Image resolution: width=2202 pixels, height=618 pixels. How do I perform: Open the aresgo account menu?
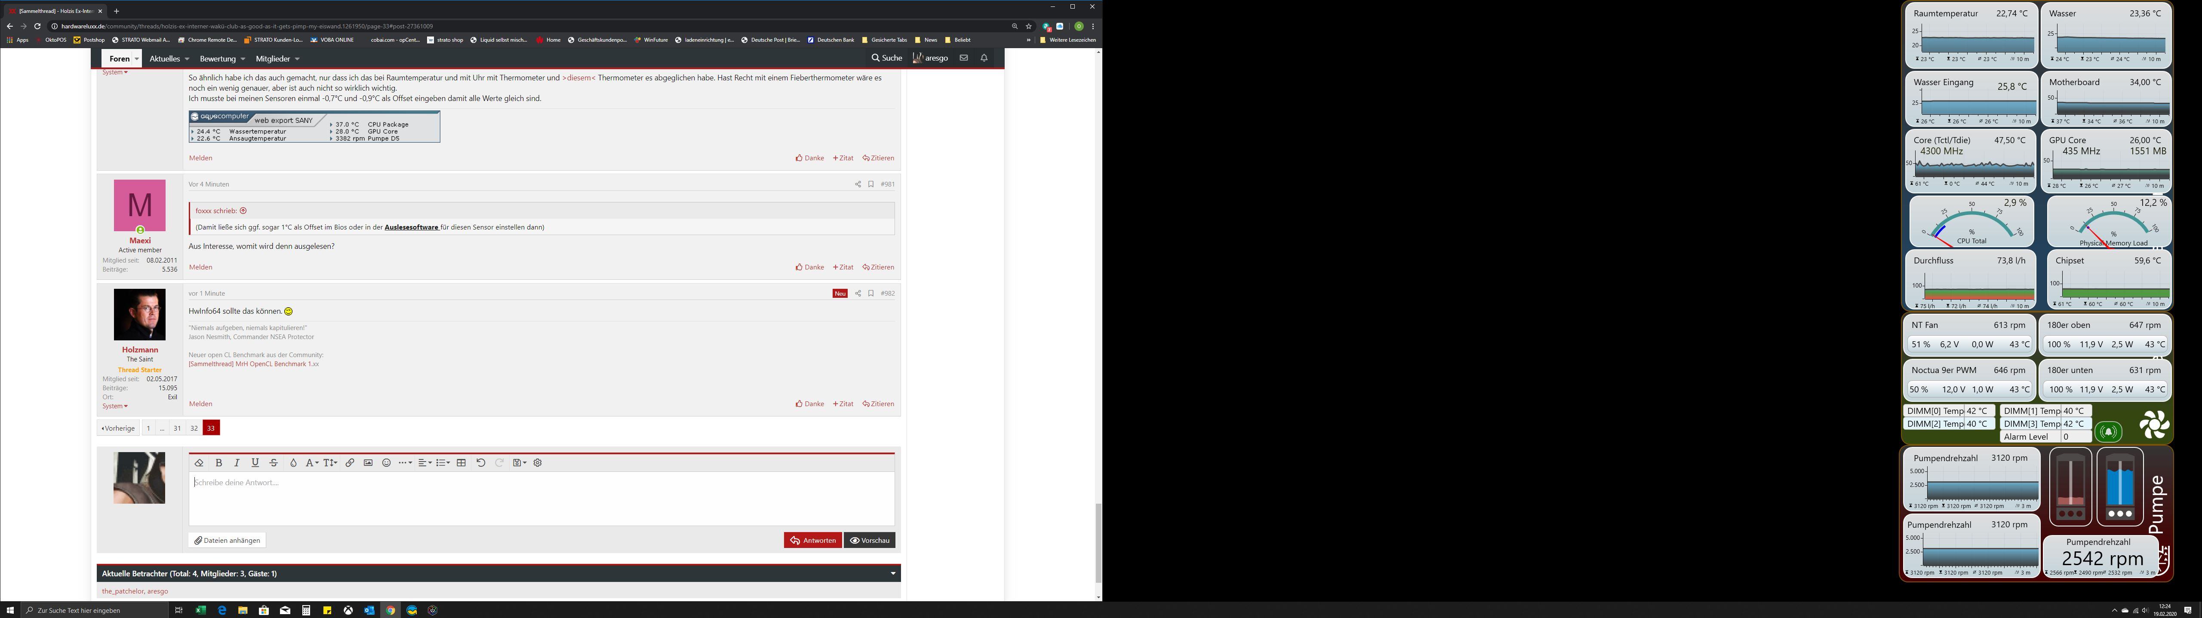930,58
